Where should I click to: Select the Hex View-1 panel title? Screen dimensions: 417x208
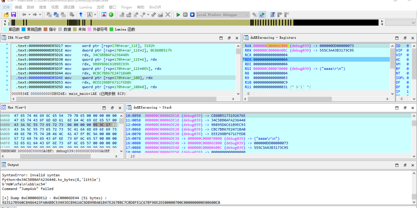(17, 107)
